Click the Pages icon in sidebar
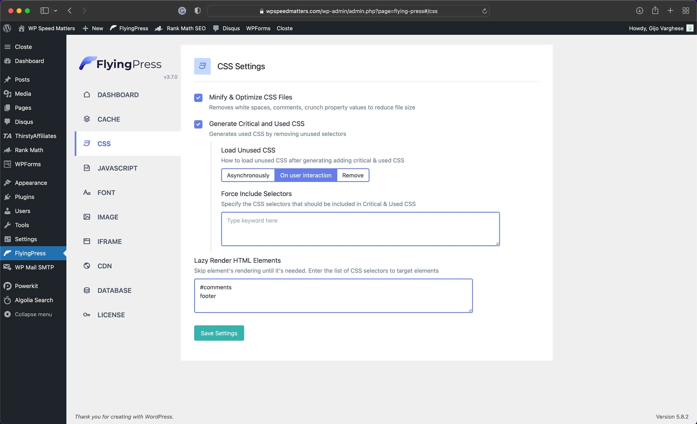The image size is (697, 424). pos(8,108)
